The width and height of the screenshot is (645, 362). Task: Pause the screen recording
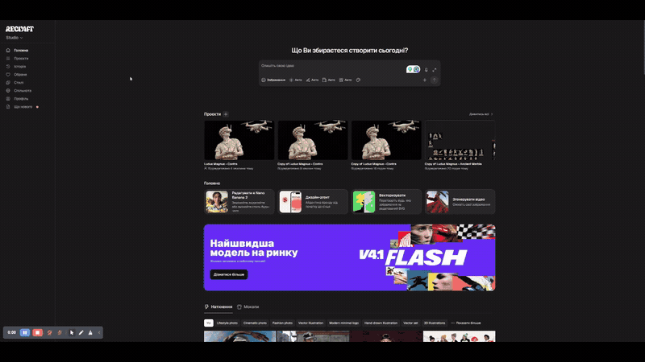[25, 332]
